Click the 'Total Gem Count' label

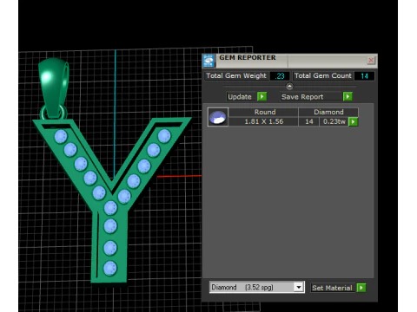[x=322, y=75]
